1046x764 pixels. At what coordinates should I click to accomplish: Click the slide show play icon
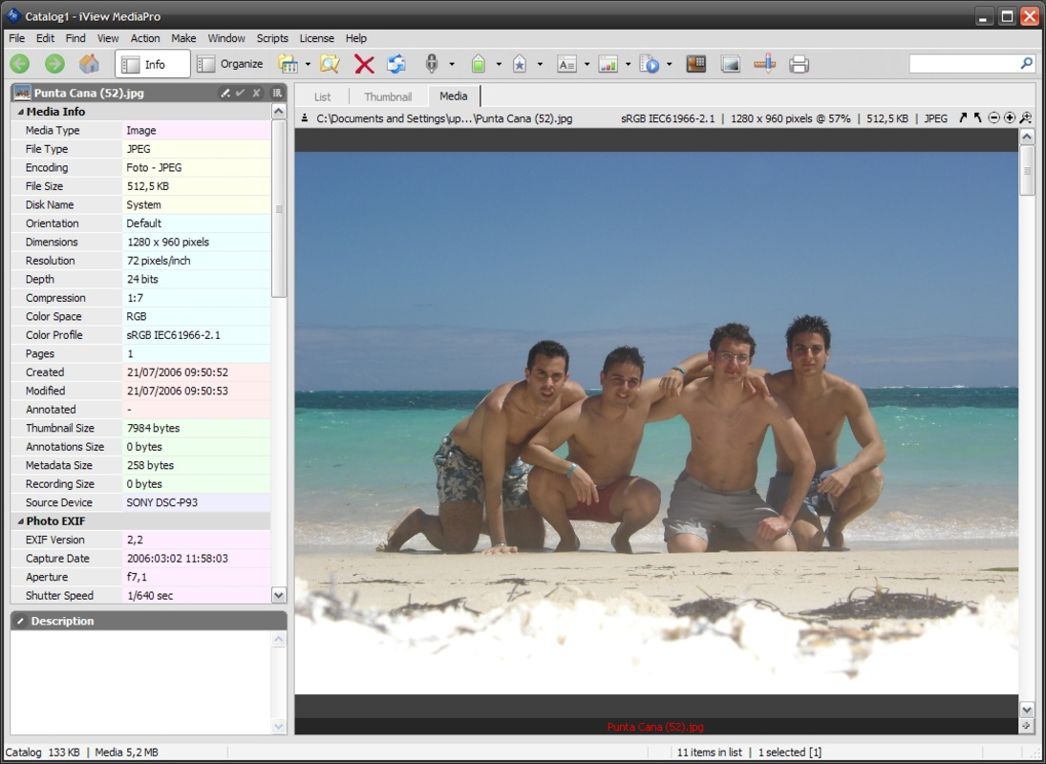coord(649,65)
